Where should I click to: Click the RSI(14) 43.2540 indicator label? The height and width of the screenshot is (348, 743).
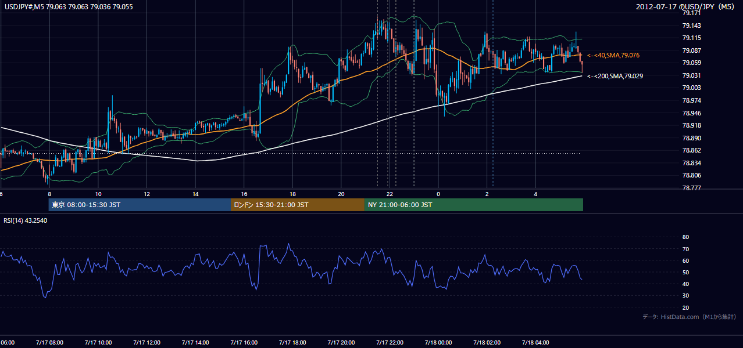point(26,220)
